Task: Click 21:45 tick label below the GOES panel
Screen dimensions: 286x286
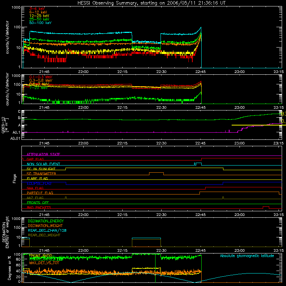Action: coord(44,143)
